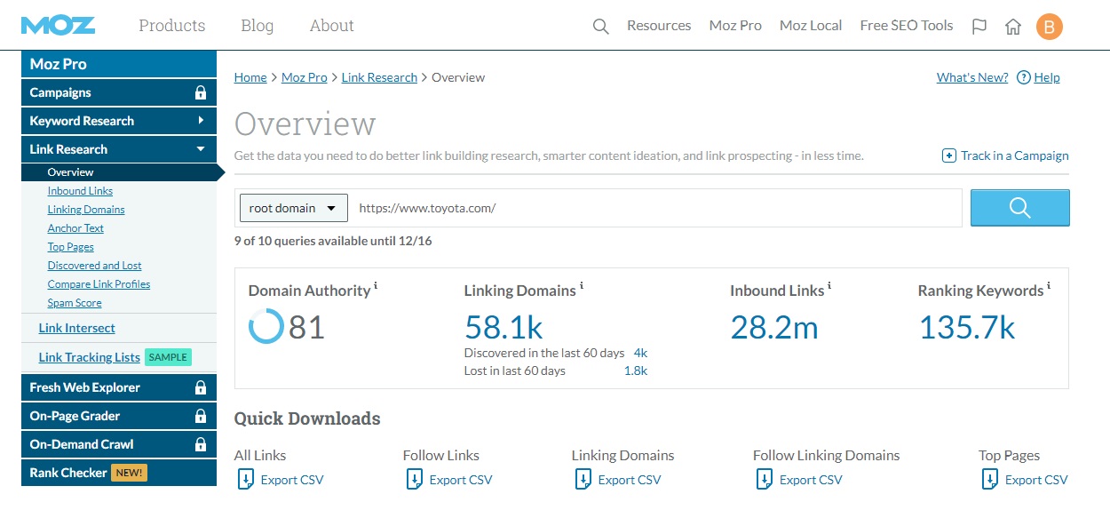Viewport: 1110px width, 518px height.
Task: Click the plus icon for Track in a Campaign
Action: click(949, 155)
